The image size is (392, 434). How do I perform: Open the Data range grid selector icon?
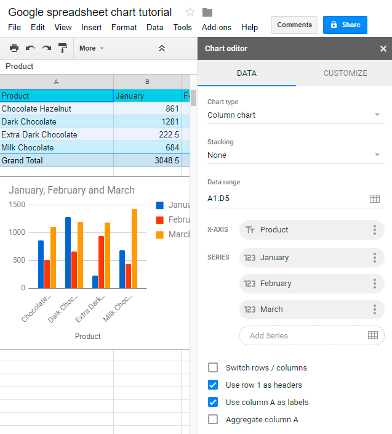click(375, 199)
